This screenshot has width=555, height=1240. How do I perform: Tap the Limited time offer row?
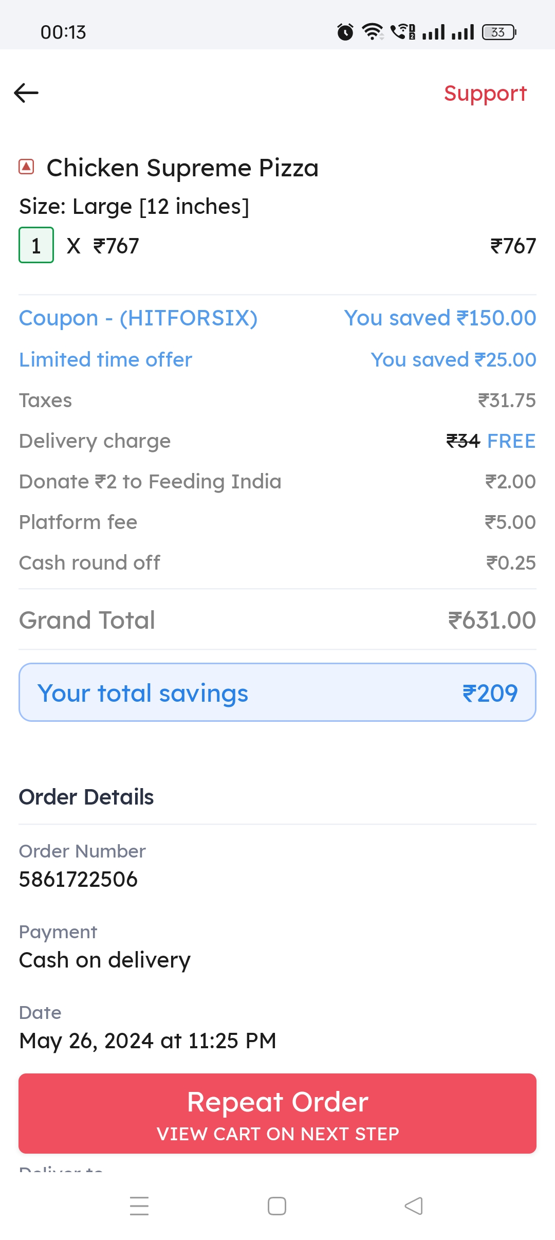[x=277, y=359]
